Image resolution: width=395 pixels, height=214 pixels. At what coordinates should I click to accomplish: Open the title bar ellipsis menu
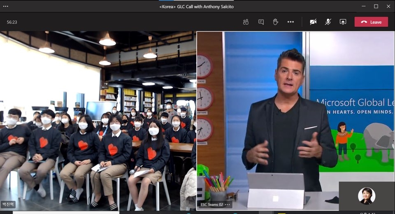[x=6, y=6]
